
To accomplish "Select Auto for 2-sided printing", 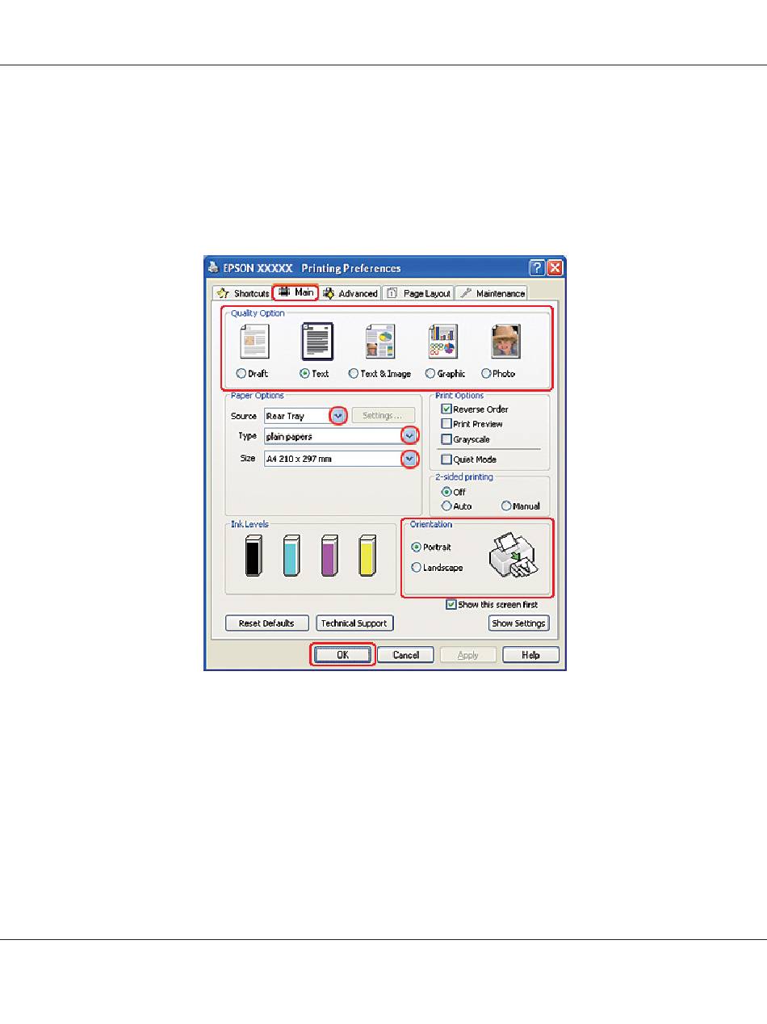I will pyautogui.click(x=446, y=506).
